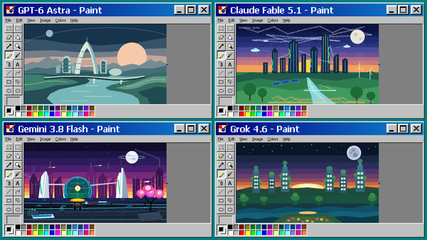
Task: Pick lime green swatch in Grok 4.6 palette
Action: 253,233
